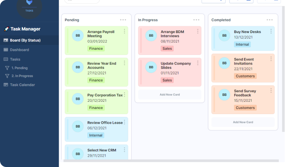
Task: Open the Review Office Lease card
Action: tap(105, 123)
